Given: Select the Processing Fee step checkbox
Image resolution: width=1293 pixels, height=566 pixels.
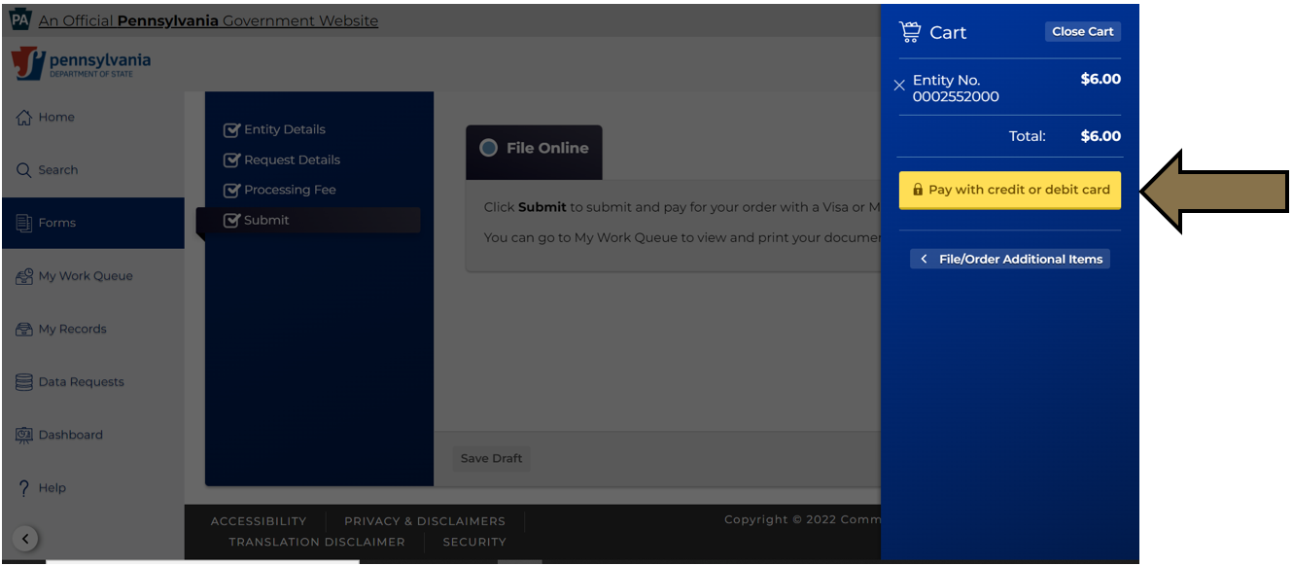Looking at the screenshot, I should click(x=231, y=191).
